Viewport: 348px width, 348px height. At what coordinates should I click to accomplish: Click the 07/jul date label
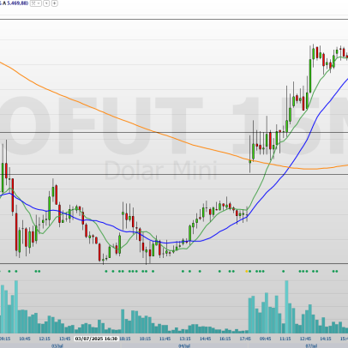click(311, 345)
